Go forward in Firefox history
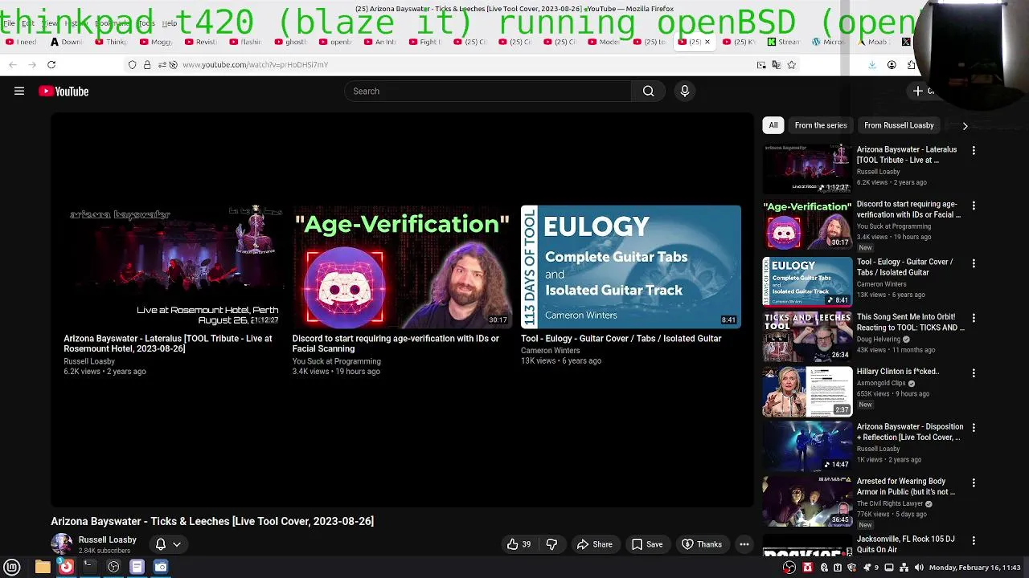Viewport: 1029px width, 578px height. 32,64
